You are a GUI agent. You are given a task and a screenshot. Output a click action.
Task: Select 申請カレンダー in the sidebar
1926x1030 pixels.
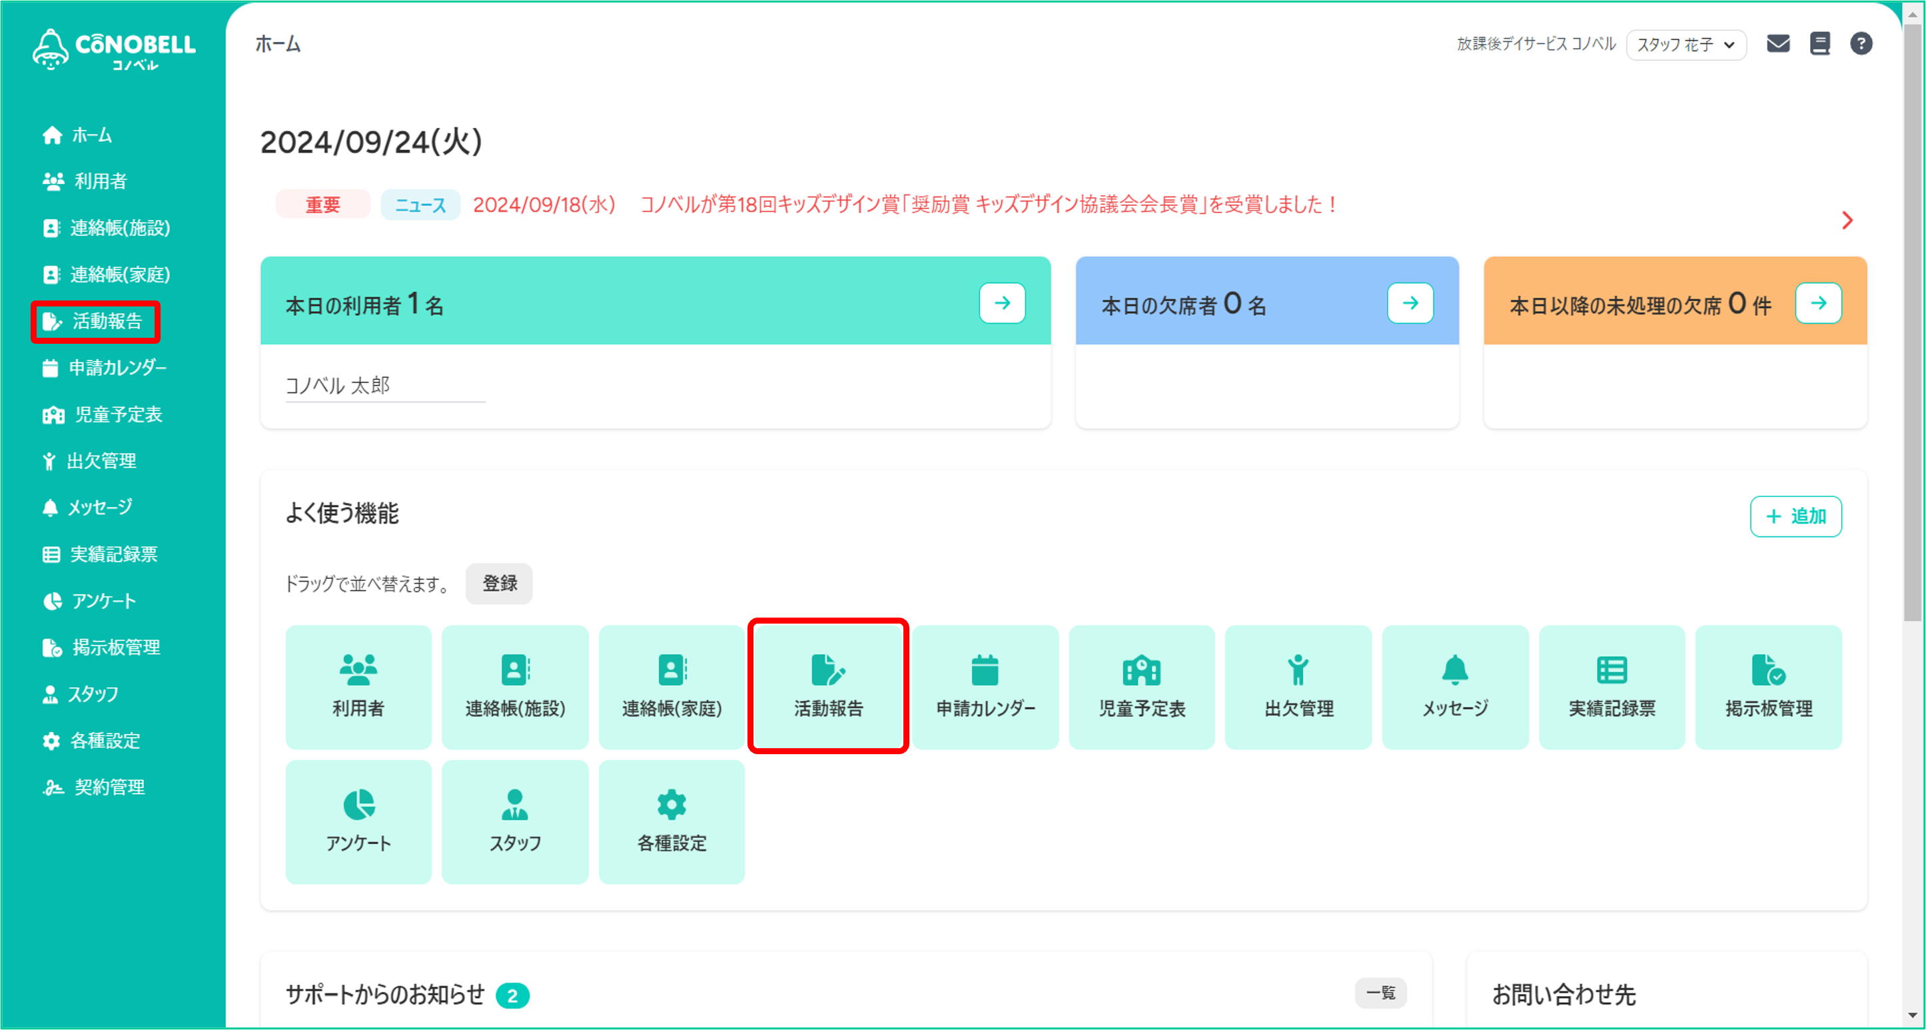coord(105,368)
